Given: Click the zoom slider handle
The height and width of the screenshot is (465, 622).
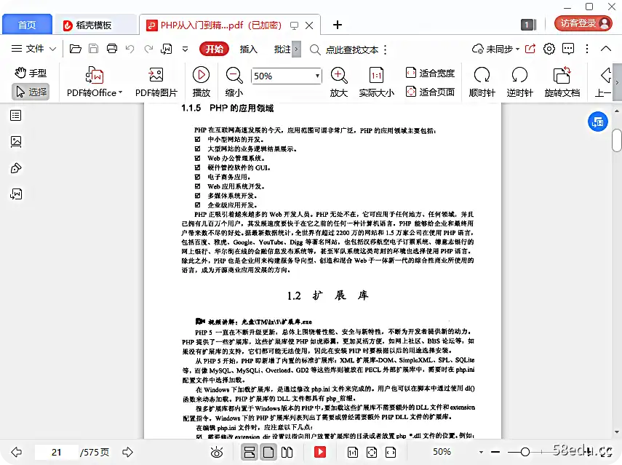Looking at the screenshot, I should click(525, 452).
